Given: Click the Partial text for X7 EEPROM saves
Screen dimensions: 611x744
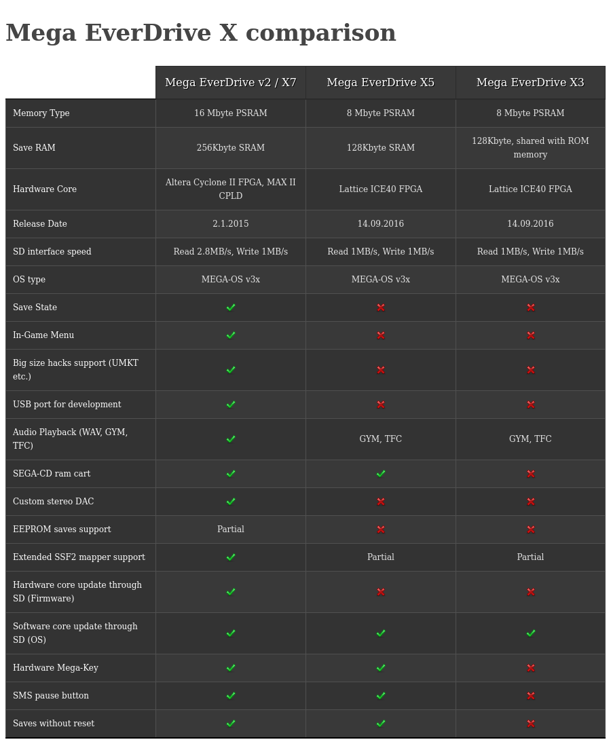Looking at the screenshot, I should pyautogui.click(x=231, y=529).
